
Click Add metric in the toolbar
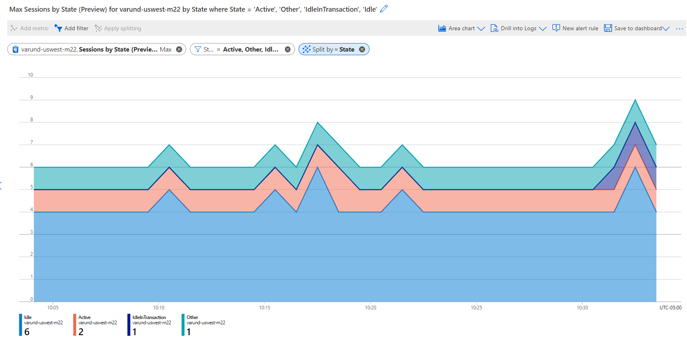(30, 28)
